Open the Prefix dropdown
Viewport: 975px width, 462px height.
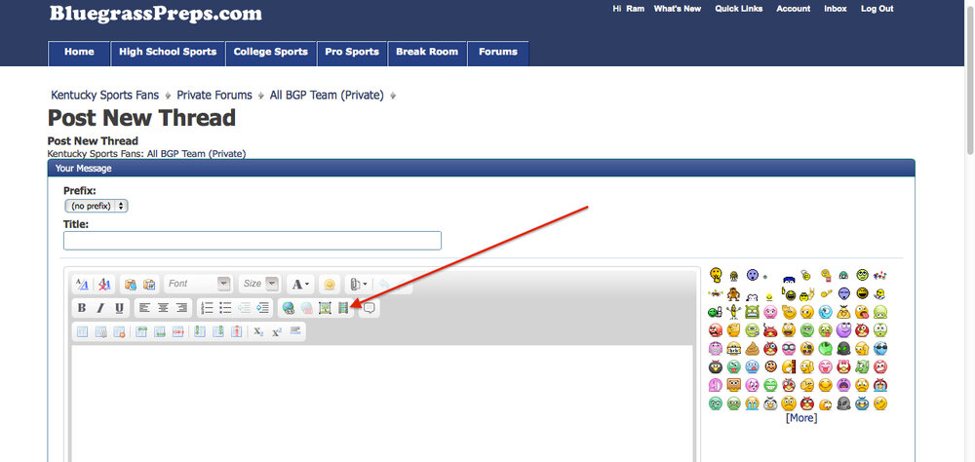pyautogui.click(x=97, y=206)
